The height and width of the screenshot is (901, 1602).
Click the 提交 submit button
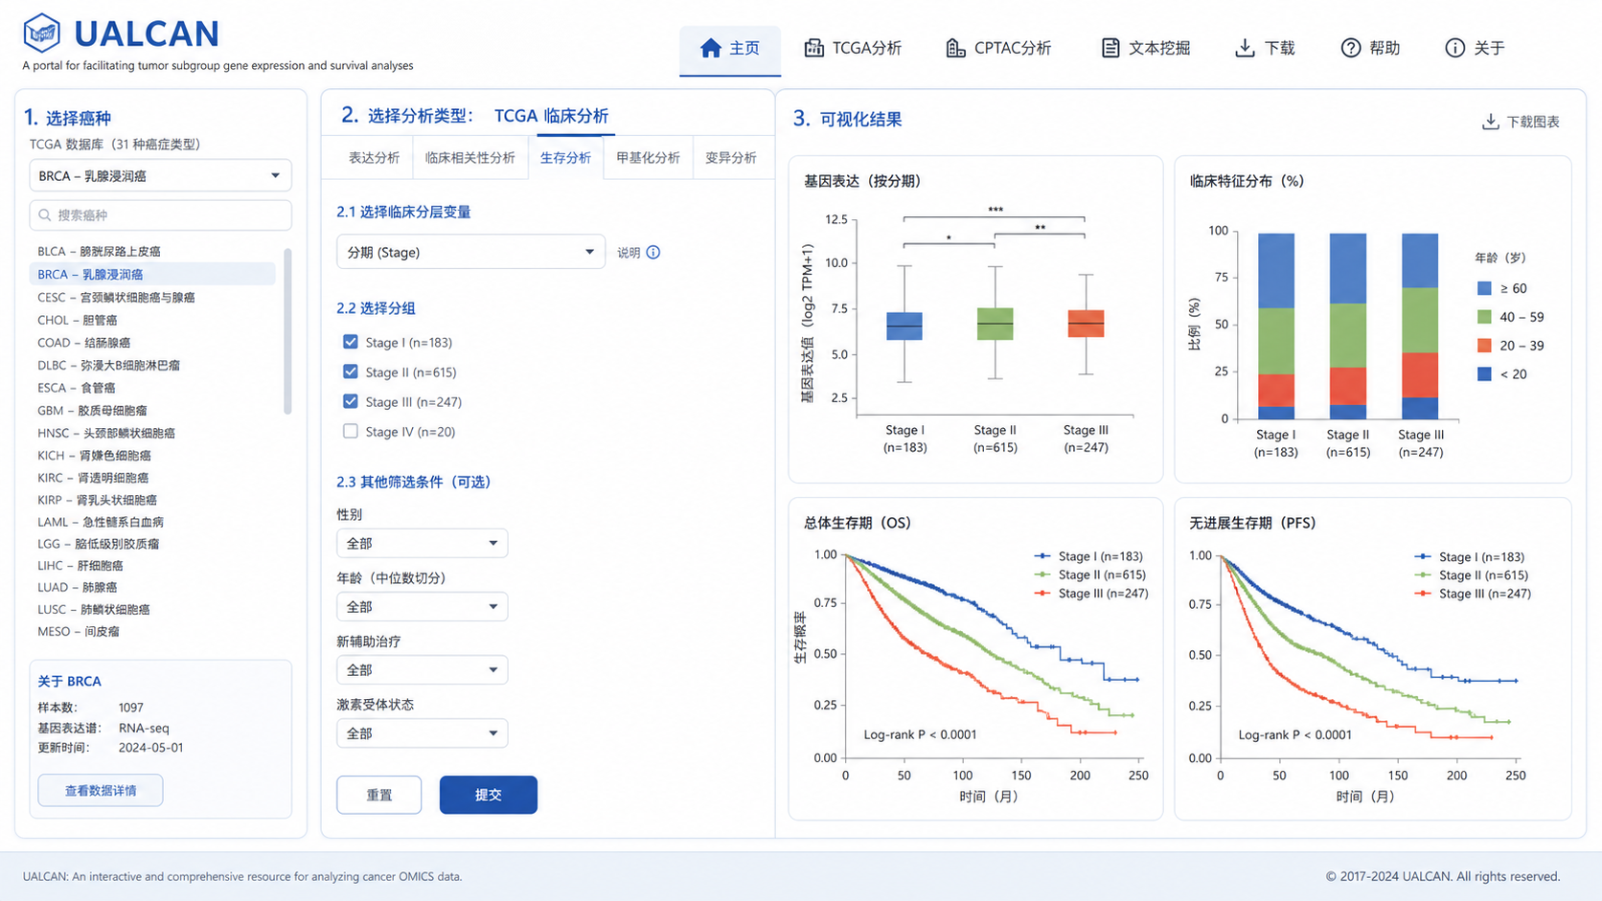pyautogui.click(x=489, y=795)
